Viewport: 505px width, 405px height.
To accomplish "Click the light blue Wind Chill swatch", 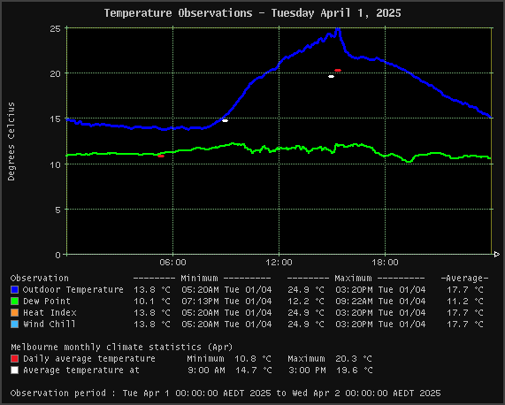I will (14, 324).
